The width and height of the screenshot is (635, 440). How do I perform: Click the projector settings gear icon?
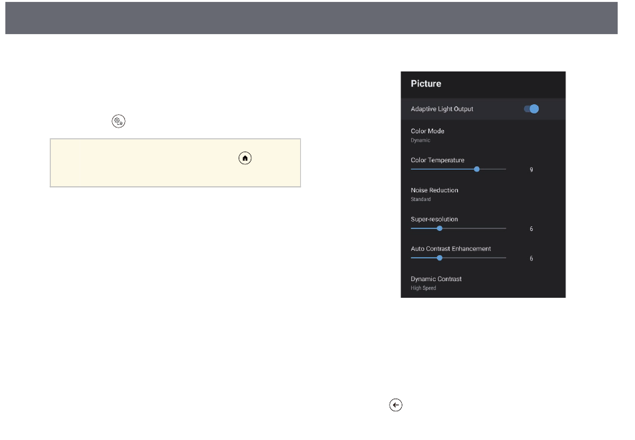[119, 121]
